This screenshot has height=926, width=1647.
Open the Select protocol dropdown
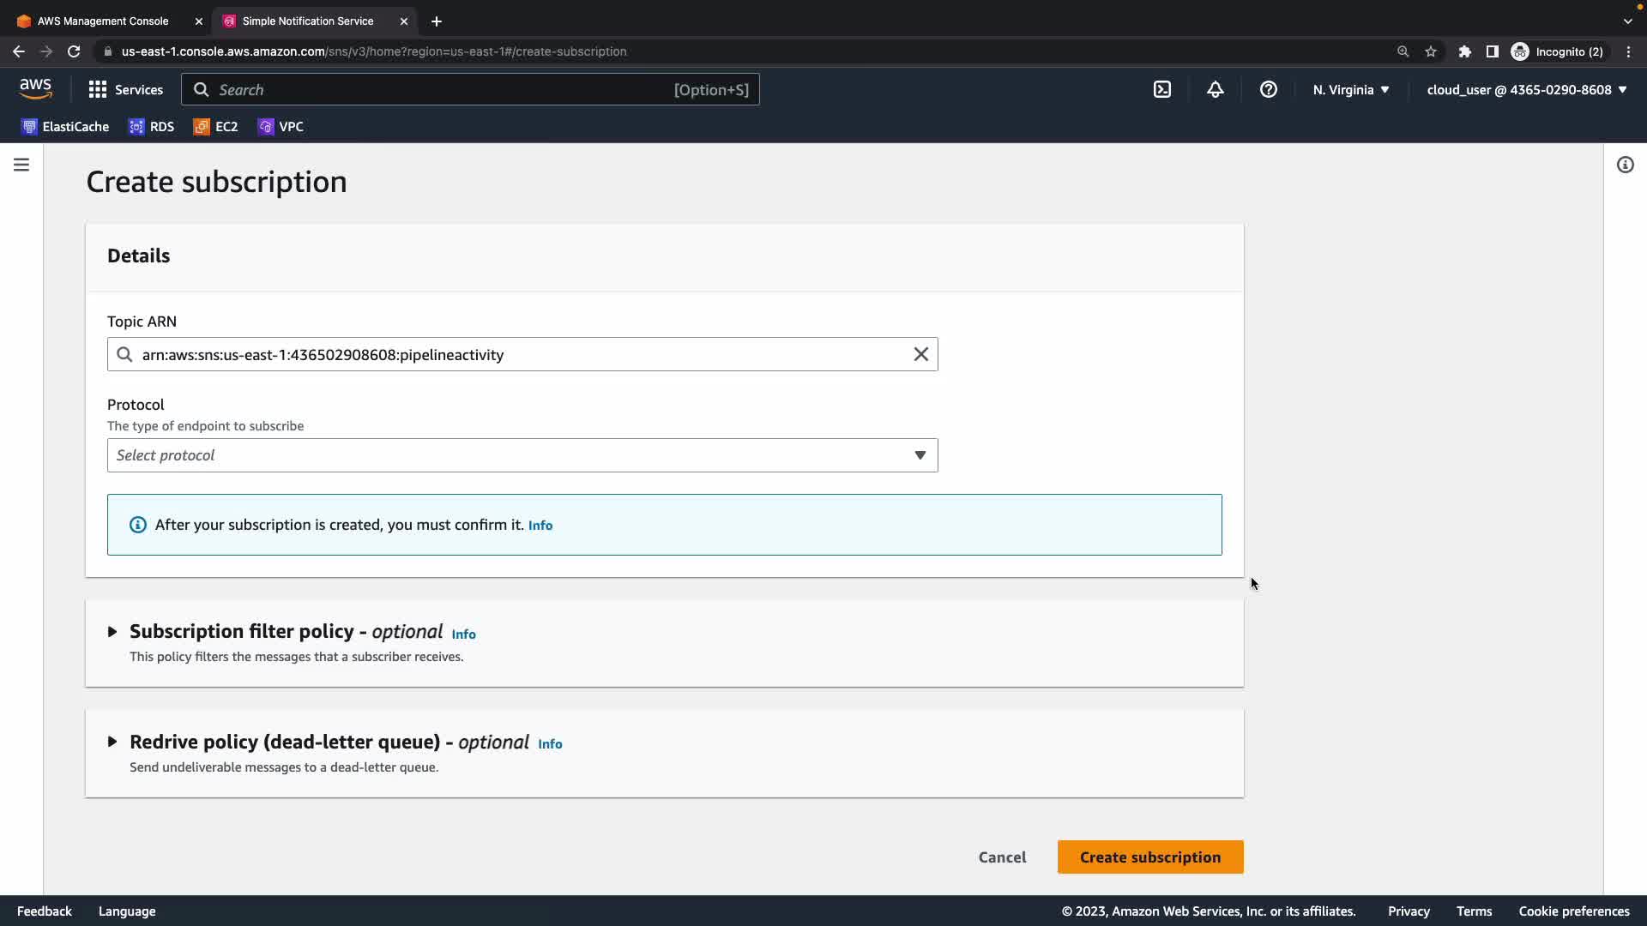coord(522,455)
